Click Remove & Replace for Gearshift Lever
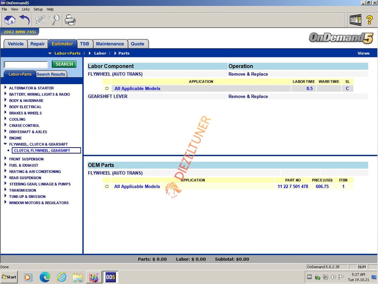 248,97
